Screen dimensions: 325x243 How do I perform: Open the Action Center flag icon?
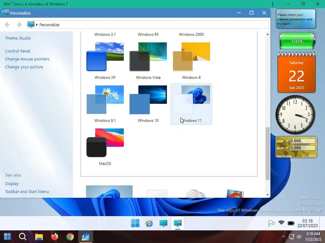pos(271,223)
